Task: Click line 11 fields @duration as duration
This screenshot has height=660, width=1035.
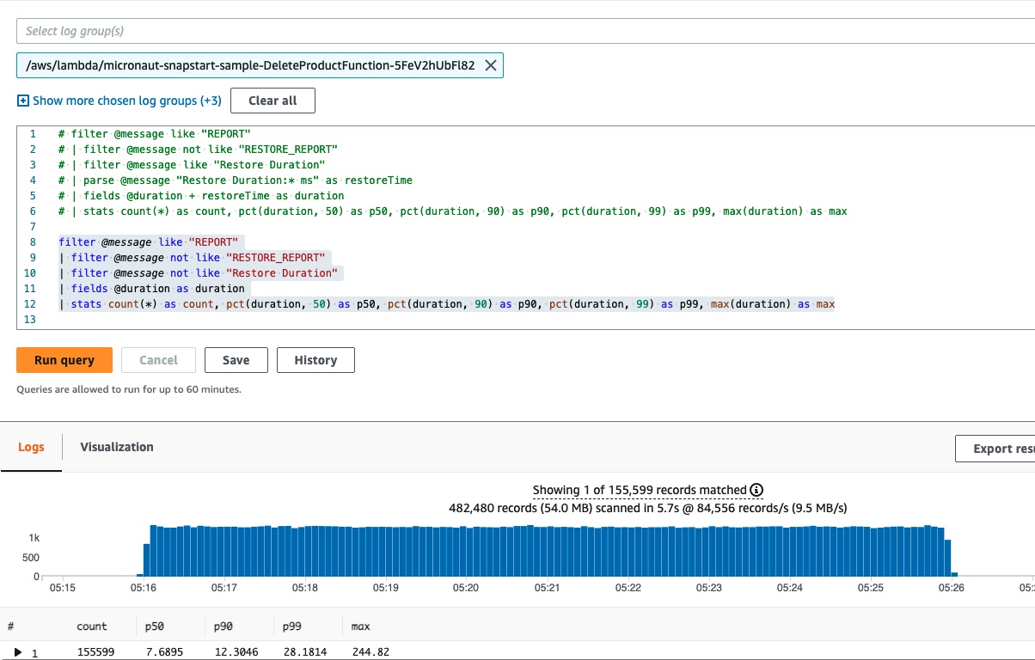Action: 151,289
